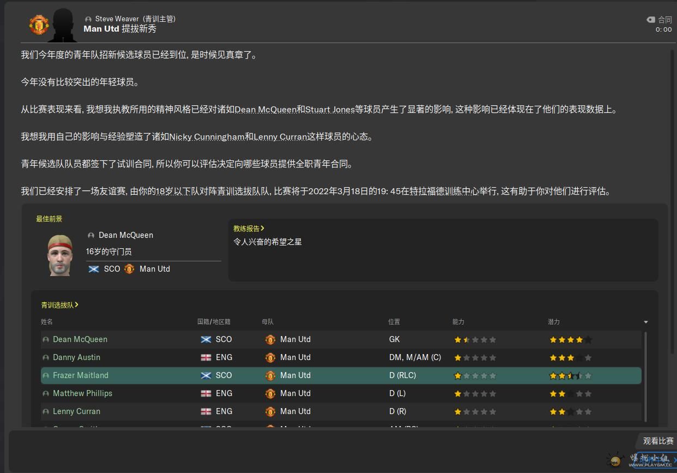Click Man Utd crest in Danny Austin row
Image resolution: width=677 pixels, height=473 pixels.
coord(270,357)
